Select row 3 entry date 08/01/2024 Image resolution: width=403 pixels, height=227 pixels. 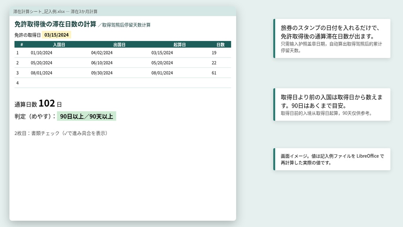(x=41, y=73)
